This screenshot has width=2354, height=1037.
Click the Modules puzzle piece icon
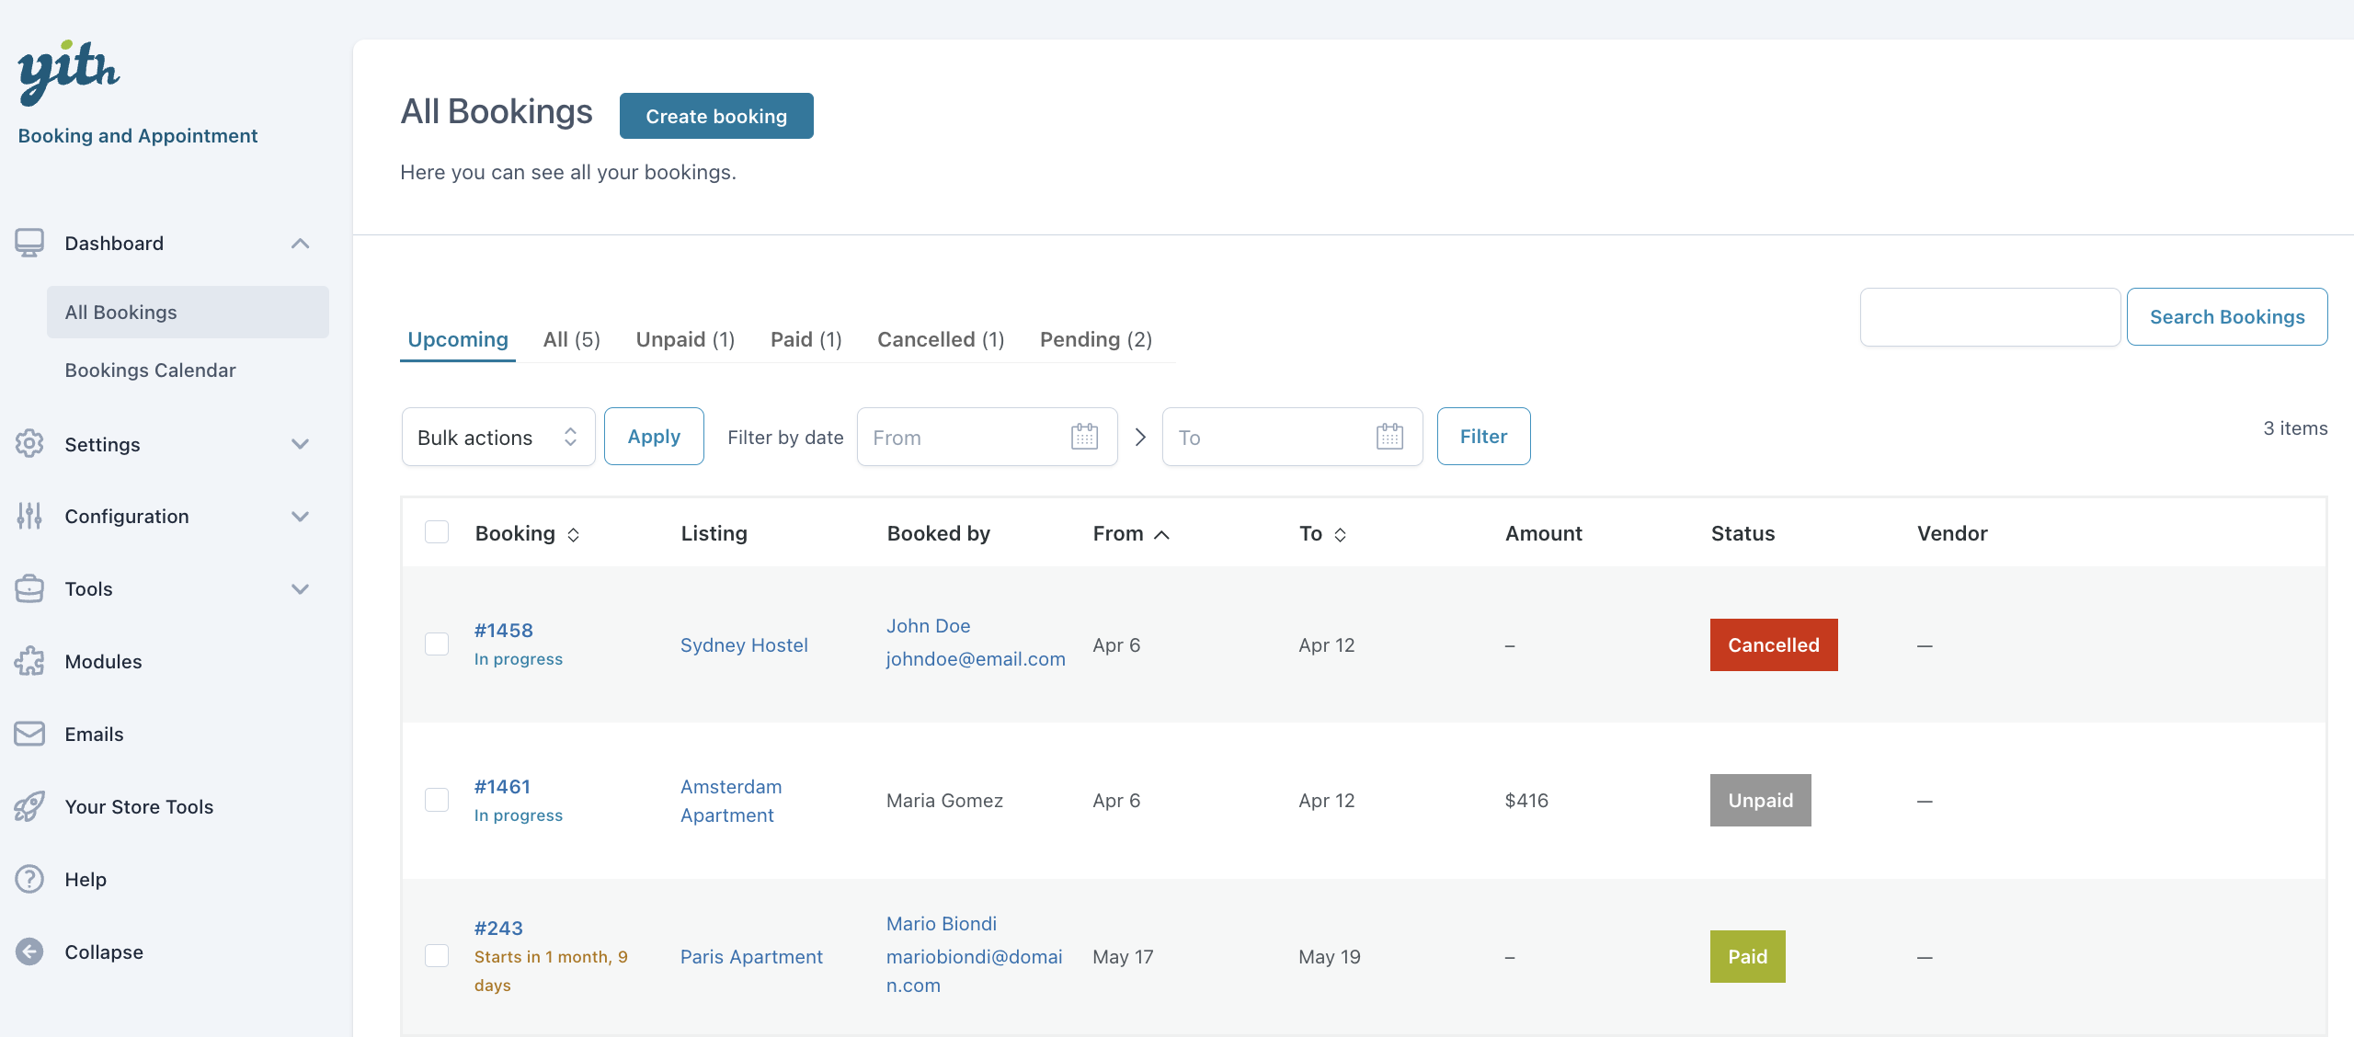(29, 662)
